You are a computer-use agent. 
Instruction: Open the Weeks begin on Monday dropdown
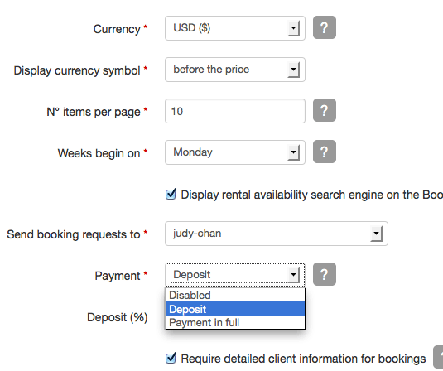coord(235,152)
